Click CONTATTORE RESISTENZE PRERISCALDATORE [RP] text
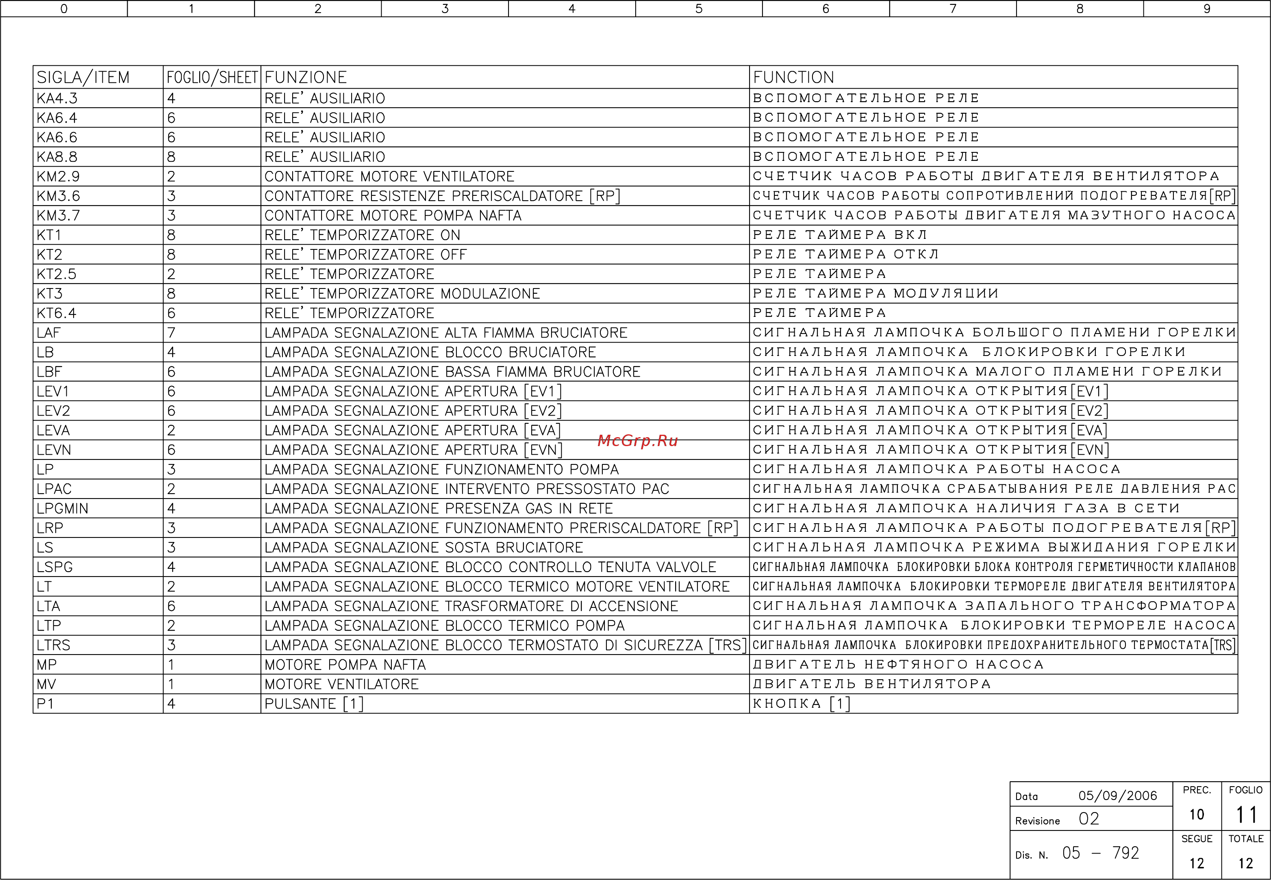 tap(442, 196)
